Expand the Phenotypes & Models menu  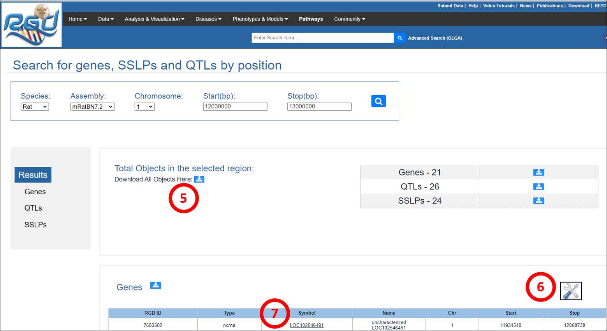click(x=260, y=19)
